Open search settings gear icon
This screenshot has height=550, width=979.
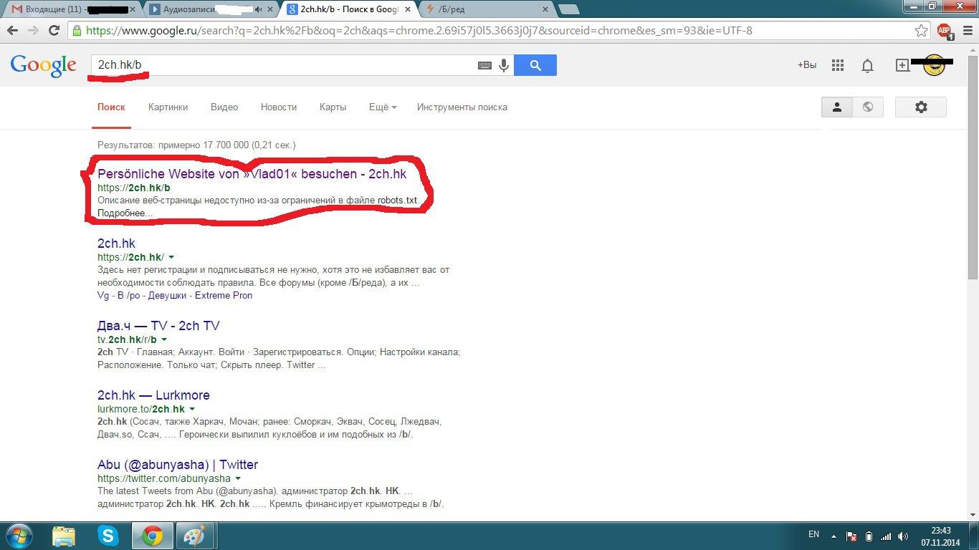pyautogui.click(x=921, y=107)
